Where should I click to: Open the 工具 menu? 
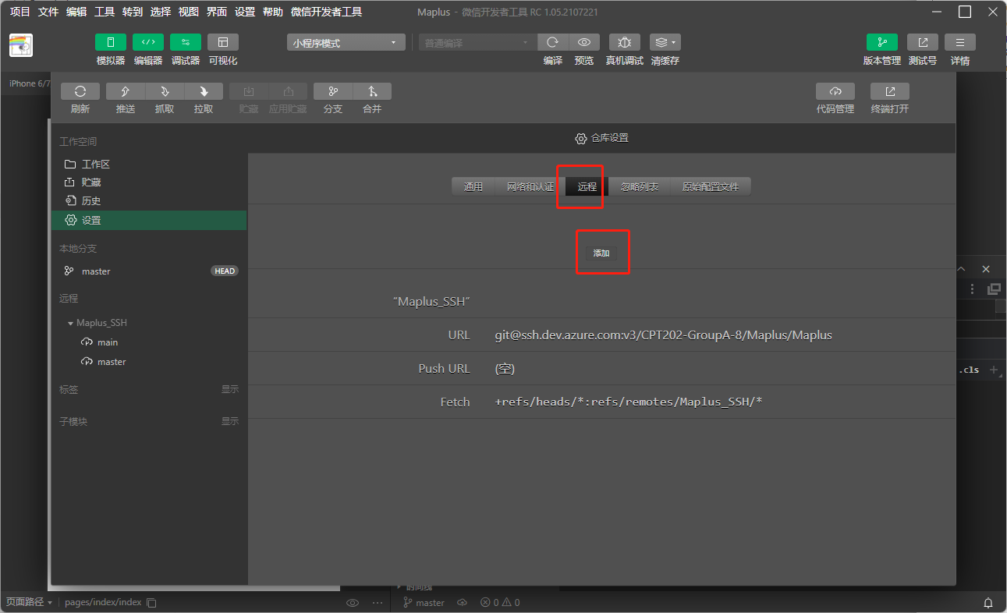pyautogui.click(x=105, y=12)
